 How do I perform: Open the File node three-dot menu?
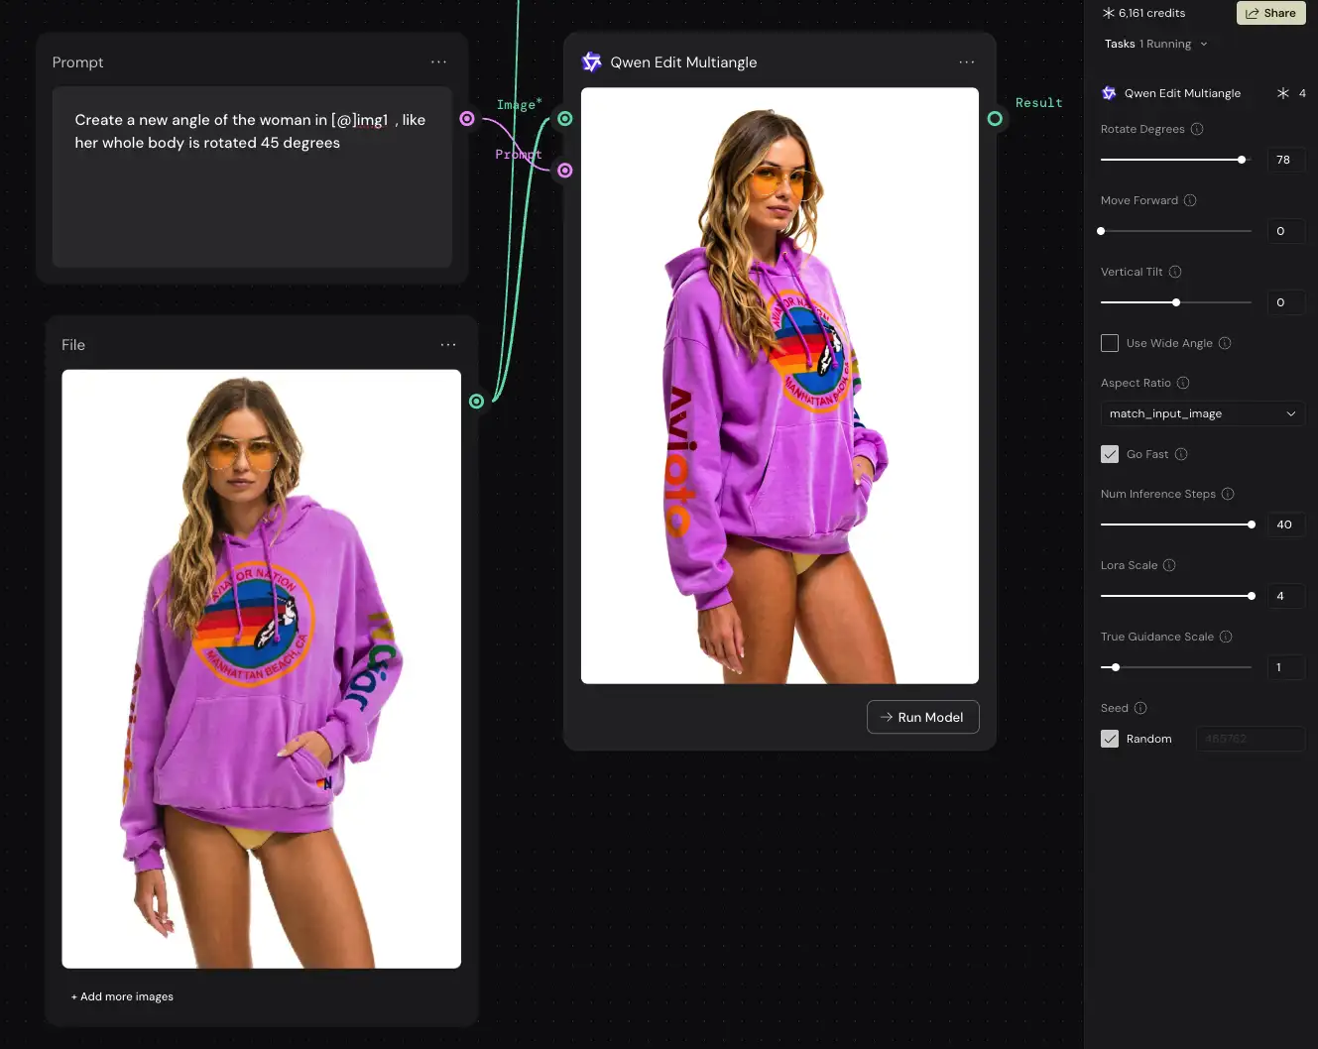(x=448, y=344)
